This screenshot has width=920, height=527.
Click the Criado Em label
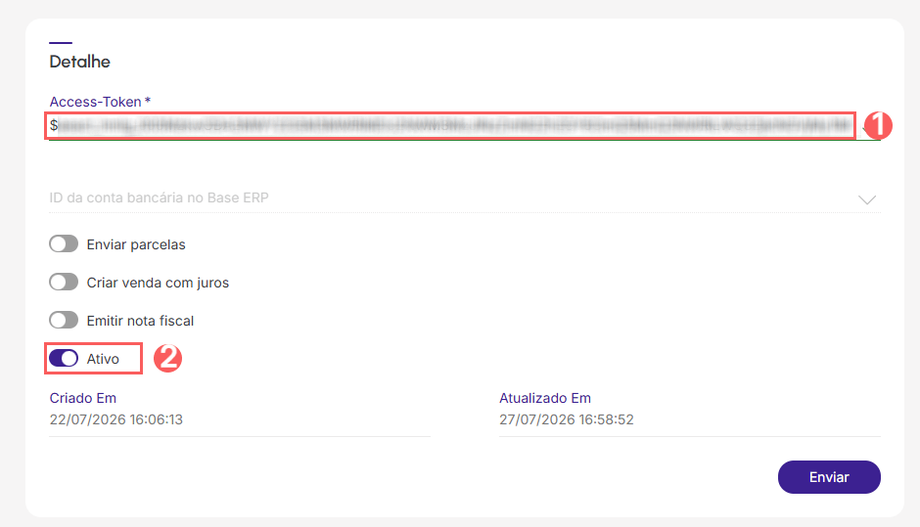83,398
